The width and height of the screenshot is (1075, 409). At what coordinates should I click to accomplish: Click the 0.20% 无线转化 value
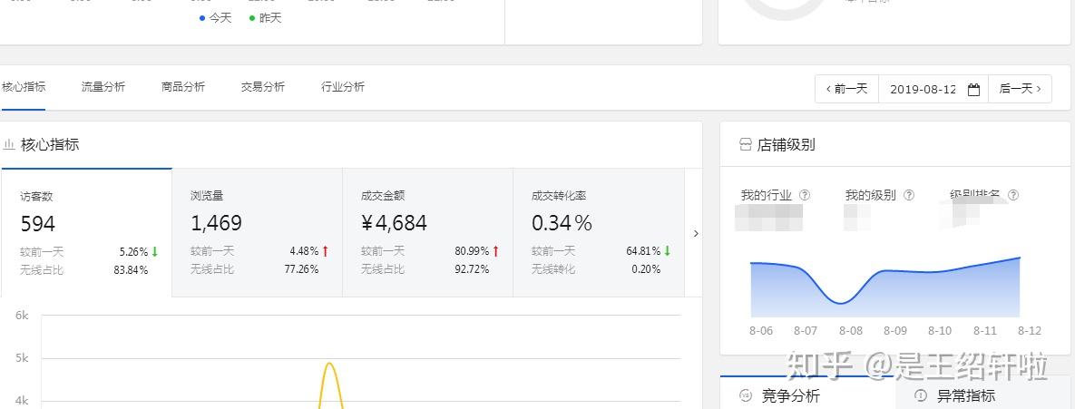point(647,269)
